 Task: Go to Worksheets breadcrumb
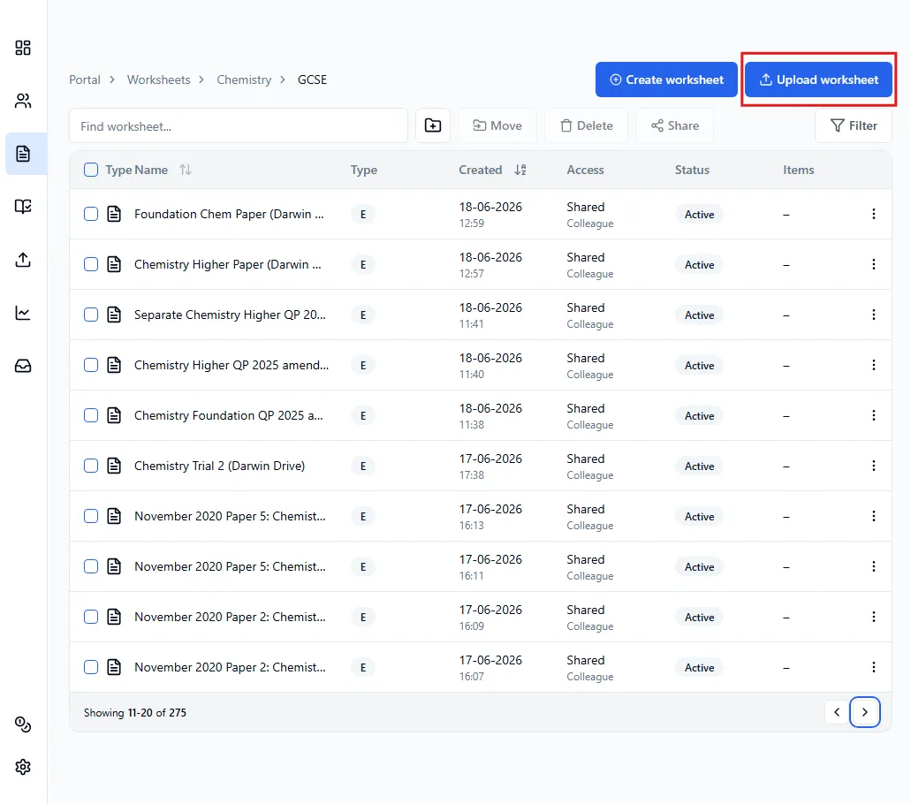click(x=159, y=80)
